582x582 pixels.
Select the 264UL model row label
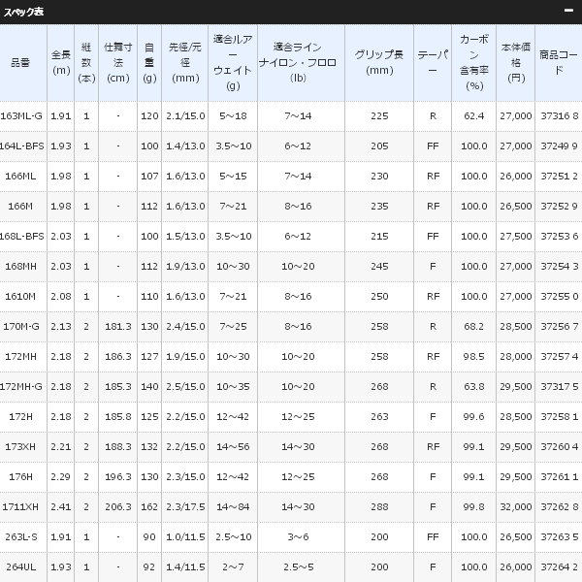pyautogui.click(x=20, y=566)
